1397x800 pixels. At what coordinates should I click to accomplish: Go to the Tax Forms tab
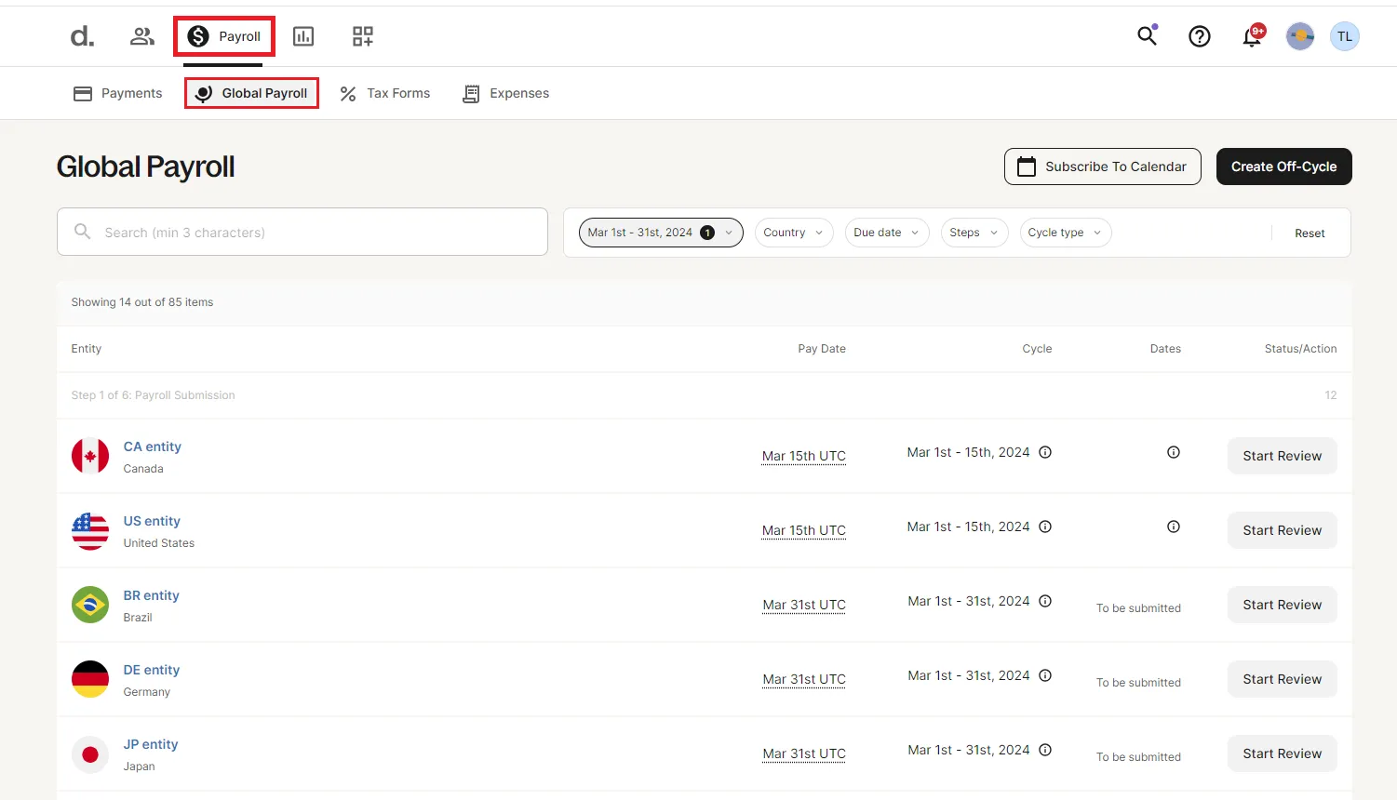(385, 93)
